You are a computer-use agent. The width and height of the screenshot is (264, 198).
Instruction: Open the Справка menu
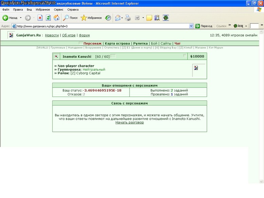click(x=73, y=9)
